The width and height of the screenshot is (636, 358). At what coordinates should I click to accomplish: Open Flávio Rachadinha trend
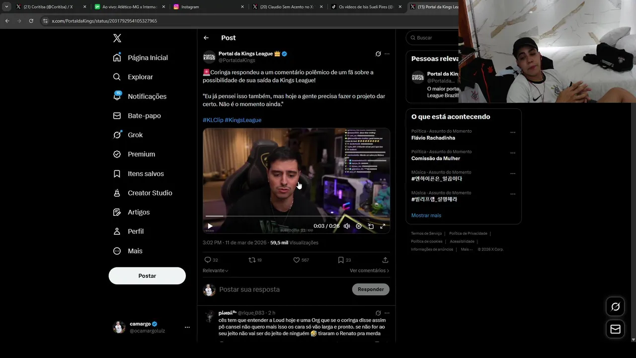(433, 138)
